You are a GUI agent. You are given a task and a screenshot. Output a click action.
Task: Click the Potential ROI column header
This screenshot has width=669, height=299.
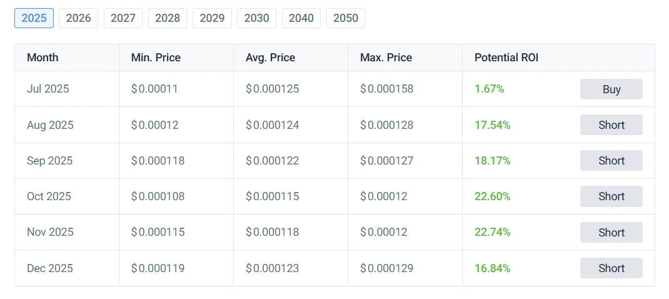pyautogui.click(x=506, y=58)
